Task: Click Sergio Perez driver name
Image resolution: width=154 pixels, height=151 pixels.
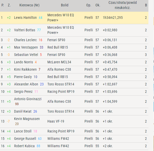Action: (x=23, y=92)
